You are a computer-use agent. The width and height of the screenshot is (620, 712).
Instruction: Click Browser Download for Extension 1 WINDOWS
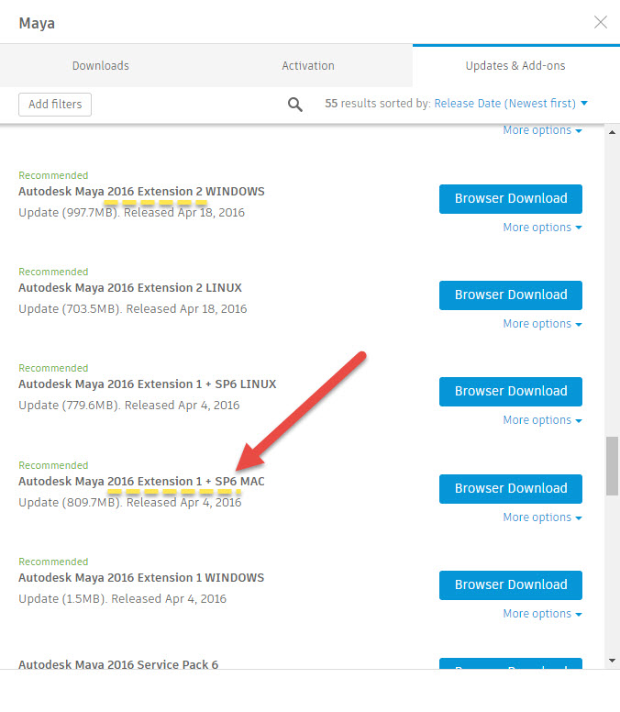(511, 584)
